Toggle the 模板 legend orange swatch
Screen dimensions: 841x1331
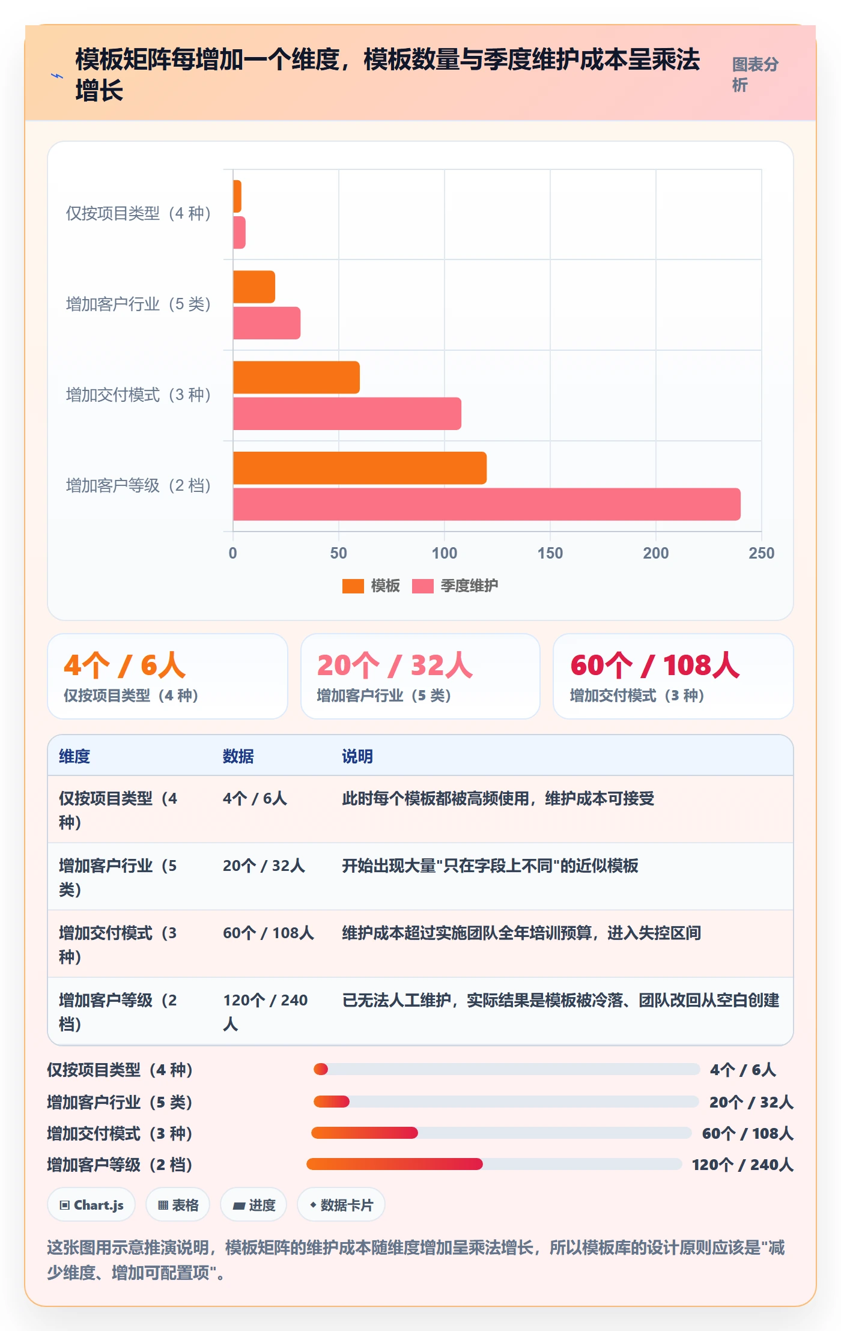pos(353,586)
